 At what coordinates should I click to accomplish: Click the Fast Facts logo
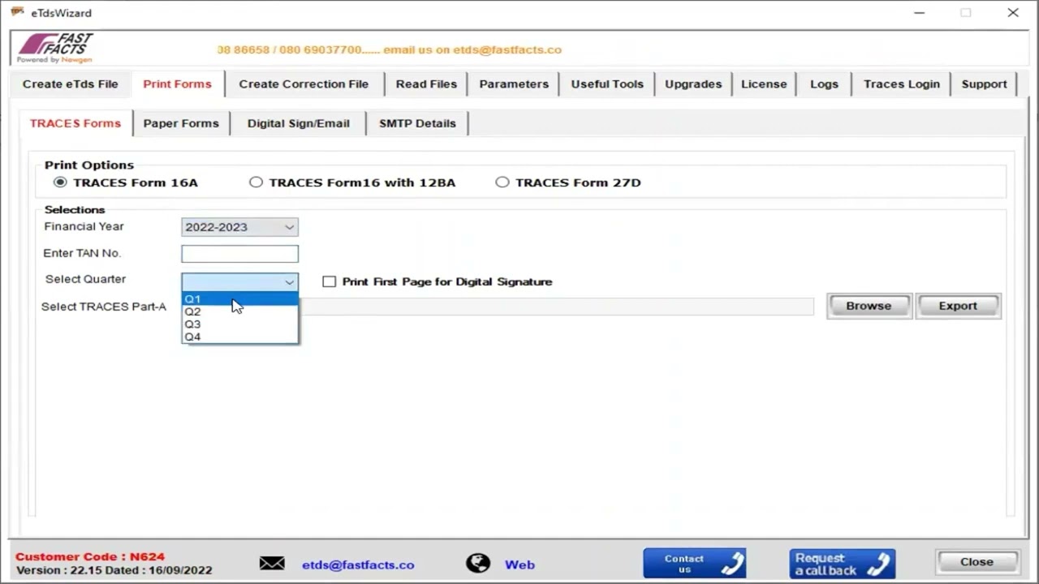(x=55, y=49)
